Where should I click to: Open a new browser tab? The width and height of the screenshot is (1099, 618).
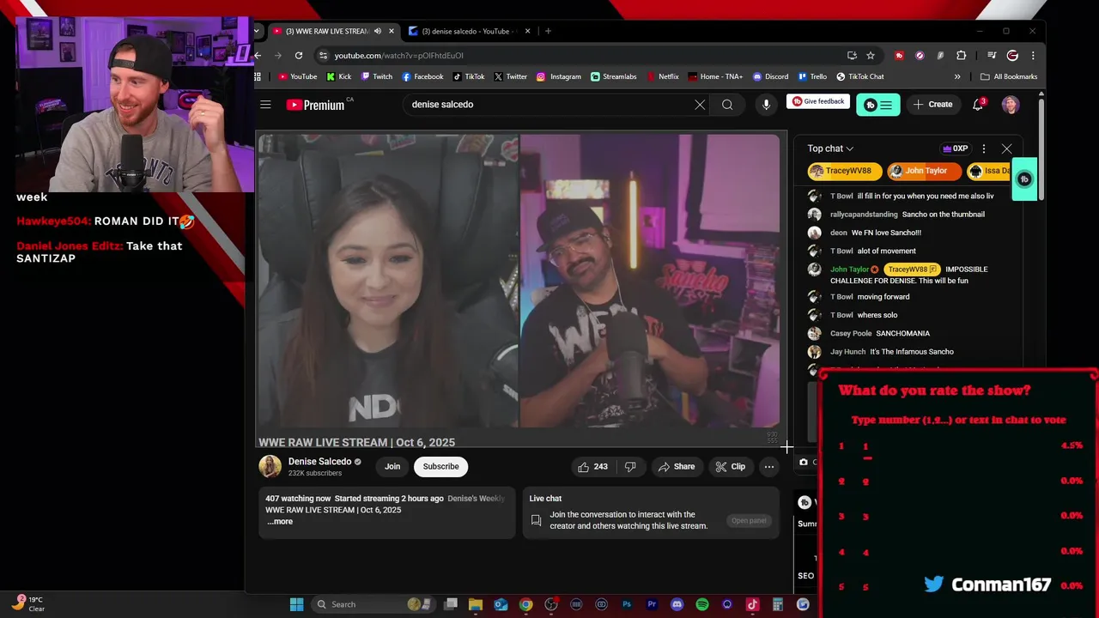548,32
